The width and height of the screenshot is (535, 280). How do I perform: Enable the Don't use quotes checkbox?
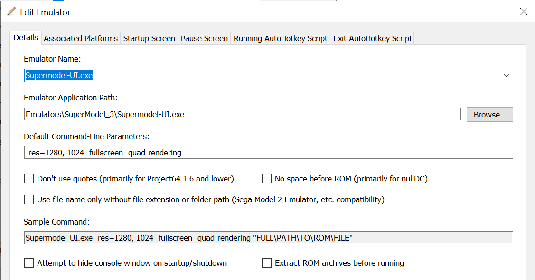[x=29, y=179]
